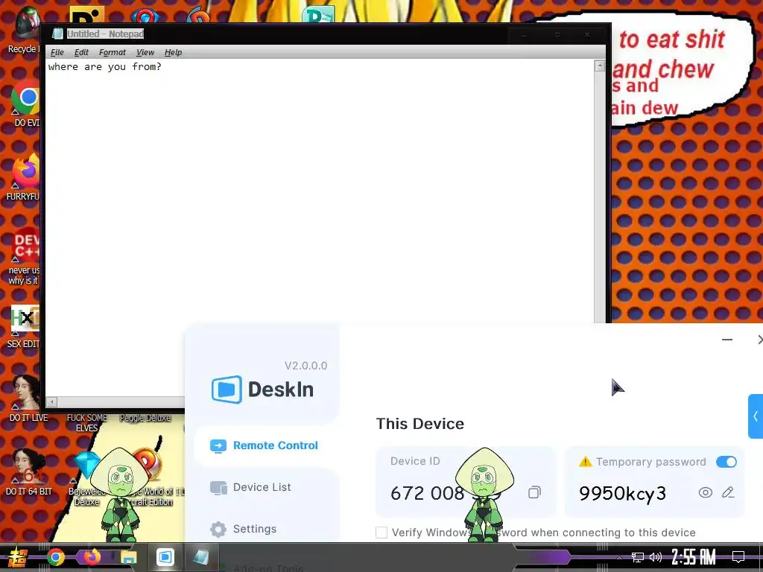Toggle the Temporary password switch
The height and width of the screenshot is (572, 763).
(726, 462)
